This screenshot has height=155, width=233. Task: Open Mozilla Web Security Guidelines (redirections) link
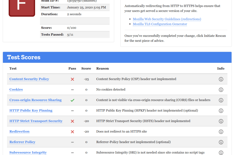pyautogui.click(x=167, y=19)
